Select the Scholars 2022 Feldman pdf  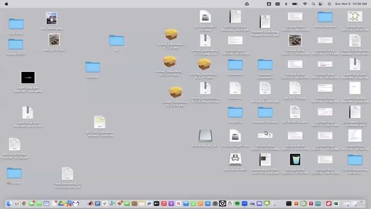355,112
